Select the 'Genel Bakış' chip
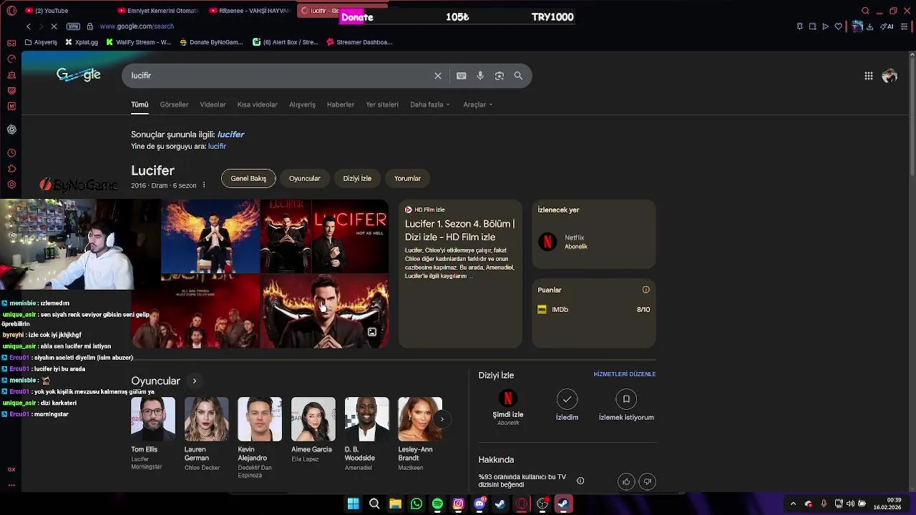Screen dimensions: 916x515 coord(248,179)
